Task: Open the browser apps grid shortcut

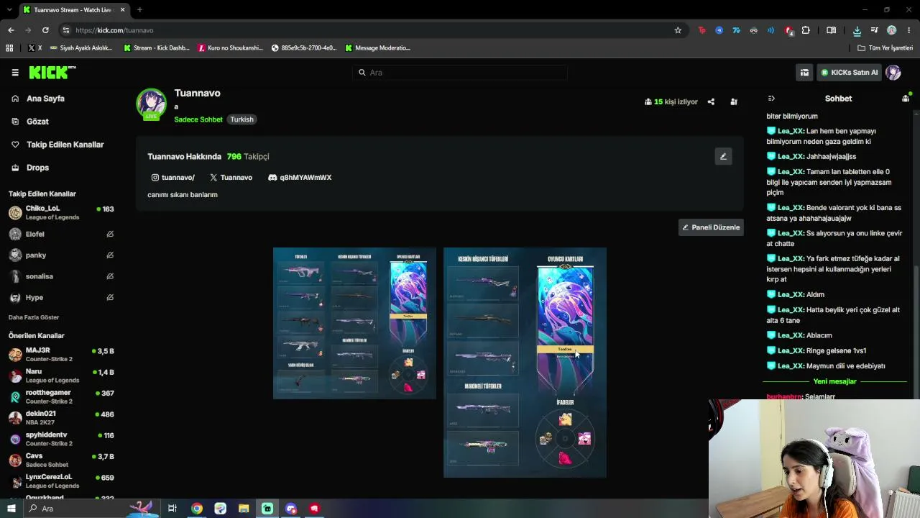Action: 9,48
